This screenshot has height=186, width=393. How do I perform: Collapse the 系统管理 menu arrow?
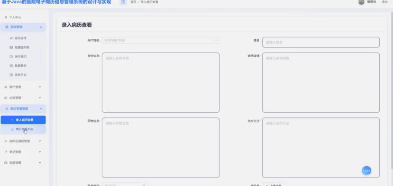(x=41, y=27)
